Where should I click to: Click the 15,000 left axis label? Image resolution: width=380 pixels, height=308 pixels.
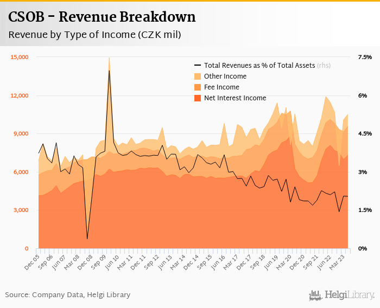click(20, 57)
